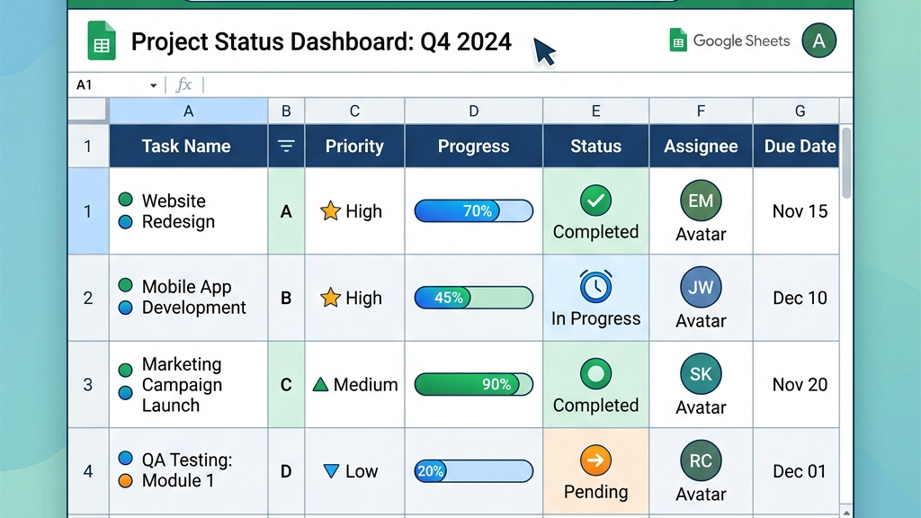This screenshot has height=518, width=921.
Task: Click the star icon in Website Redesign priority
Action: pos(330,210)
